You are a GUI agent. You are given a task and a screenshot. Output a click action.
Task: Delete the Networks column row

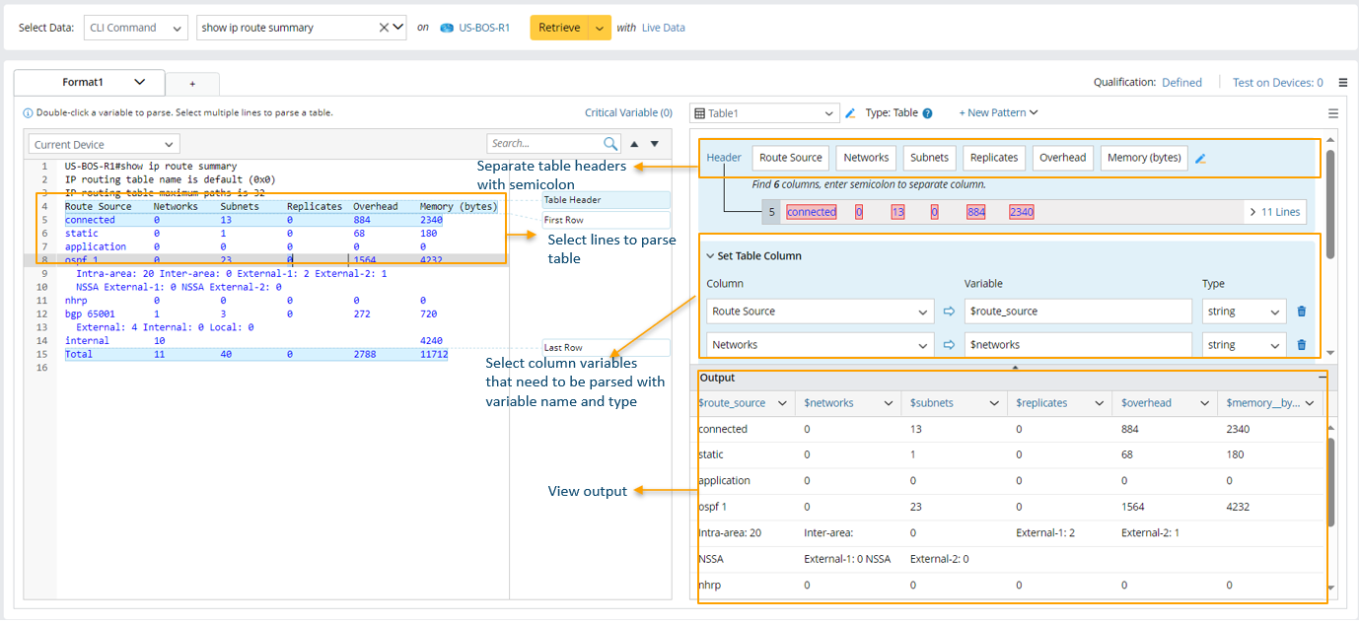click(1301, 345)
